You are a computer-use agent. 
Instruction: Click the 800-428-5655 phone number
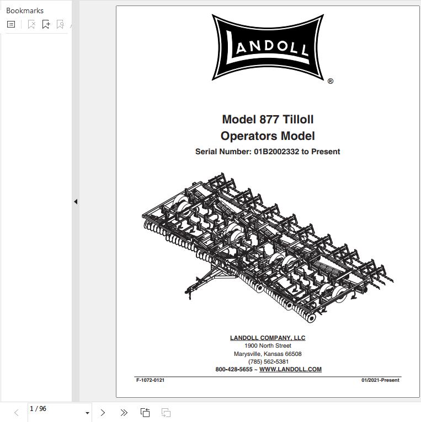point(234,369)
